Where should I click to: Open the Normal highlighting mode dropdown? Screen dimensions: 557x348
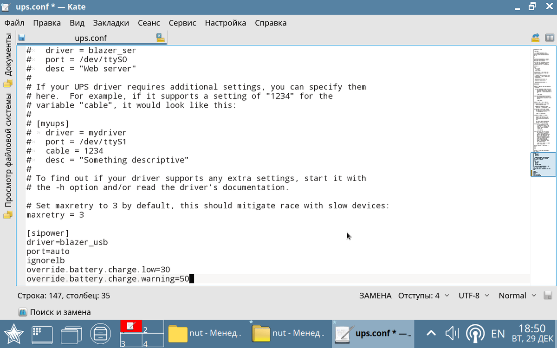(x=518, y=296)
